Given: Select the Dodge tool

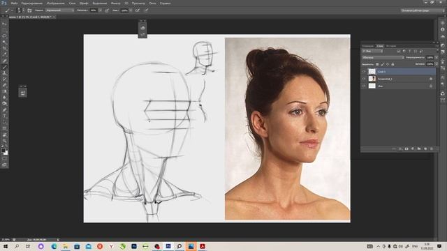Looking at the screenshot, I should point(4,104).
